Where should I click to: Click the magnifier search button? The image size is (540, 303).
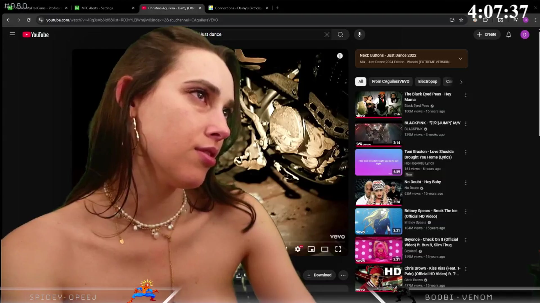click(x=340, y=35)
